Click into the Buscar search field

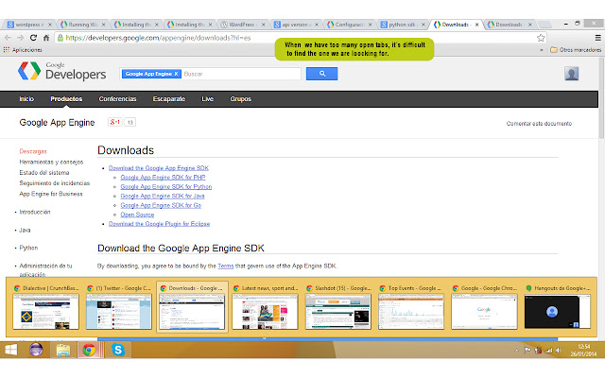coord(241,74)
